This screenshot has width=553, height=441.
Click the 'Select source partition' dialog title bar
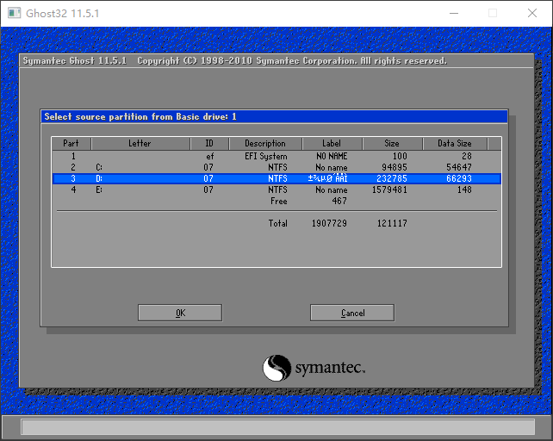click(x=274, y=116)
